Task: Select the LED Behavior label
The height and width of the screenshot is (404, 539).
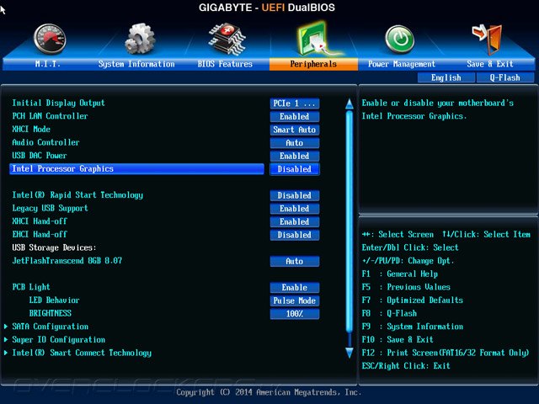Action: [54, 300]
